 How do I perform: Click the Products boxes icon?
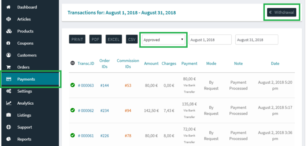[9, 31]
